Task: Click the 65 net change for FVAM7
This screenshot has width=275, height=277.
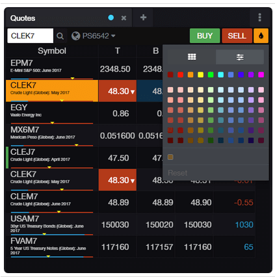Action: click(x=248, y=247)
